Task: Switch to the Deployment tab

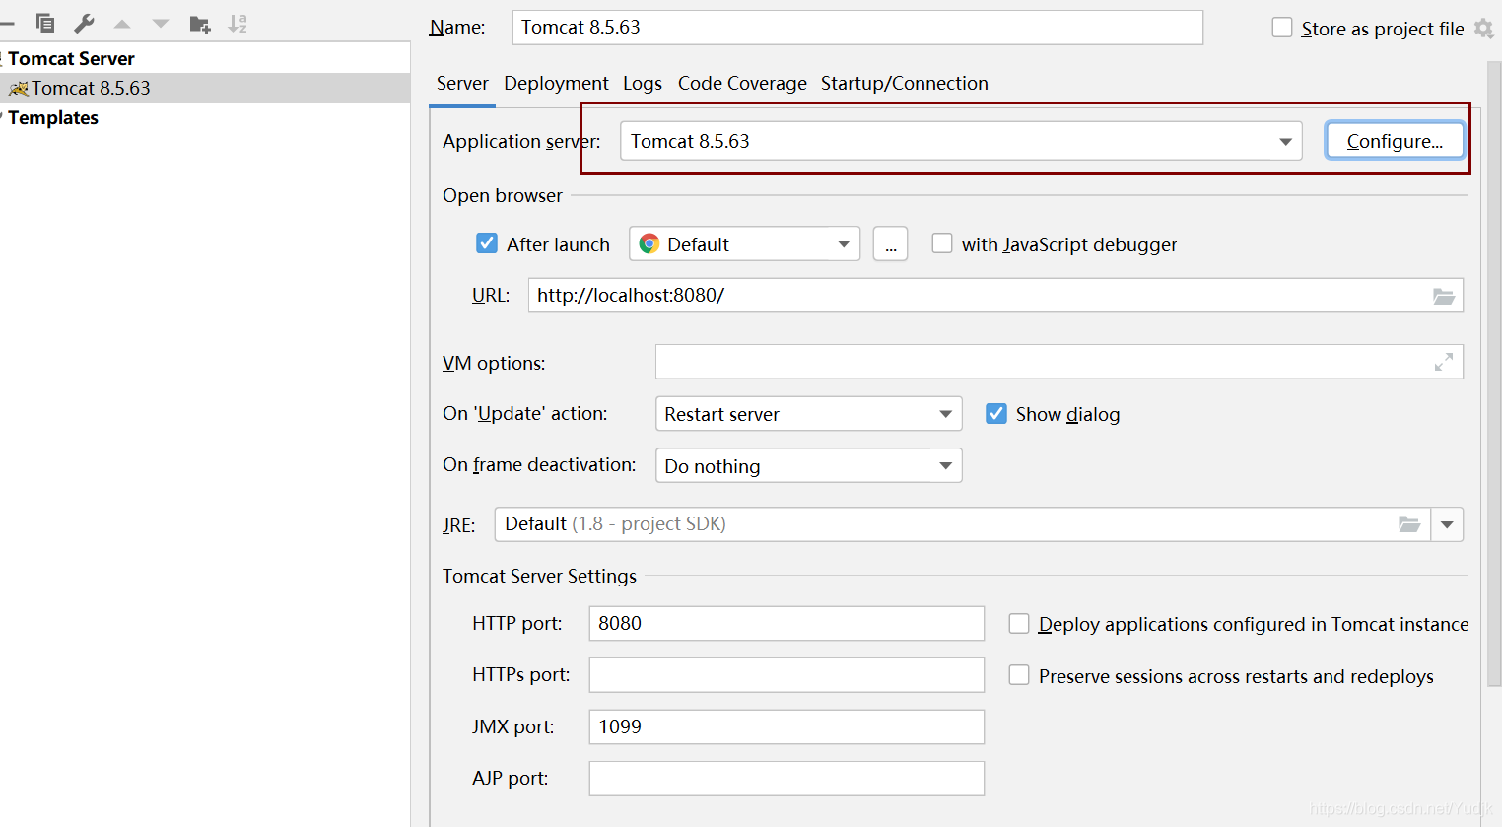Action: click(556, 83)
